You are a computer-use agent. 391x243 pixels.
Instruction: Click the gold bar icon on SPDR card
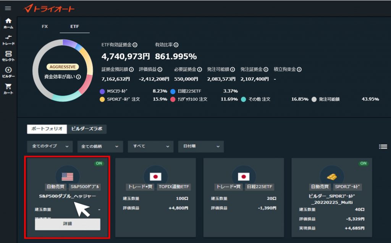332,177
